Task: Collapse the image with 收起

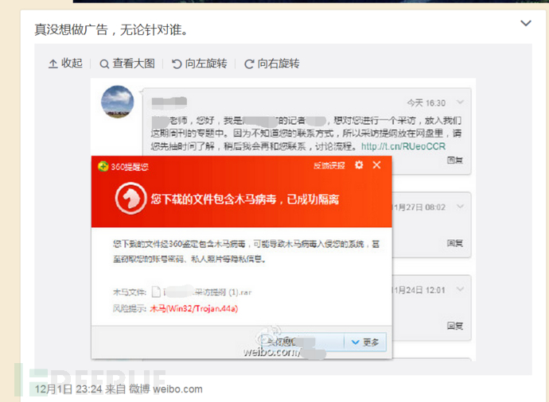Action: pos(65,64)
